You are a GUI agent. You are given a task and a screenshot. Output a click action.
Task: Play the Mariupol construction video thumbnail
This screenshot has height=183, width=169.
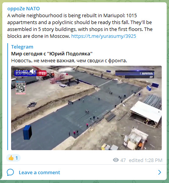pos(86,108)
